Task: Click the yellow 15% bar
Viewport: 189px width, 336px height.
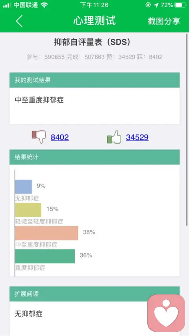Action: (28, 210)
